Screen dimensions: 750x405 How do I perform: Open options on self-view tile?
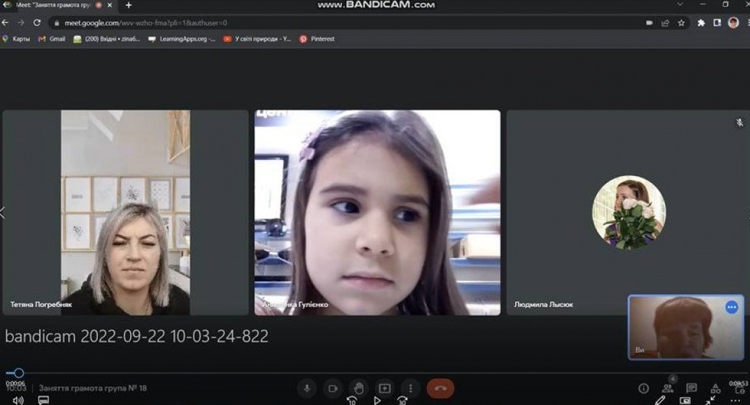point(732,307)
